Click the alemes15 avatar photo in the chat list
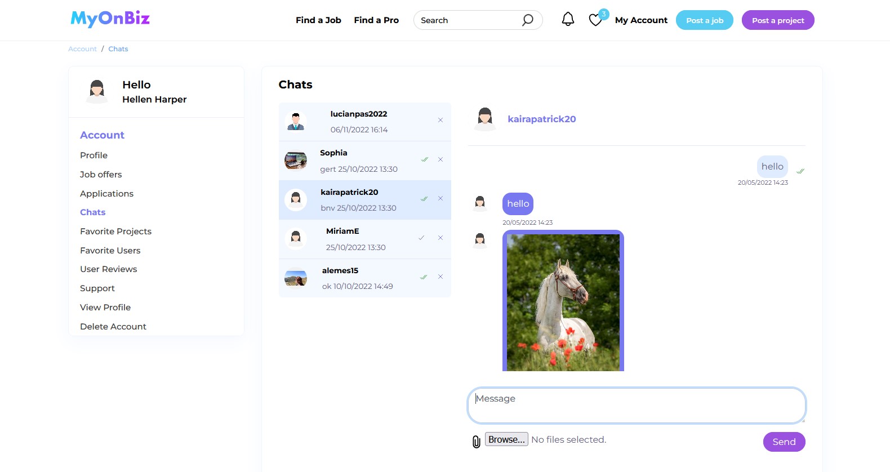Viewport: 890px width, 472px height. click(x=296, y=278)
